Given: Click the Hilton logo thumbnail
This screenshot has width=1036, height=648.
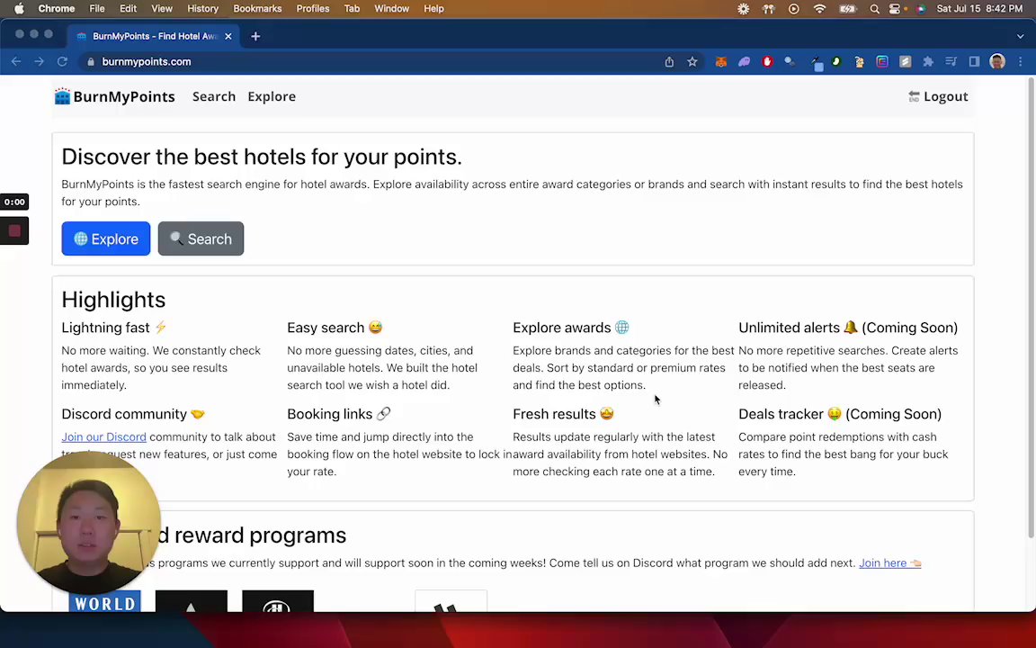Looking at the screenshot, I should [x=278, y=601].
